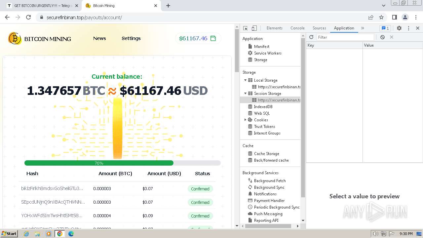Open the Chrome three-dot menu
The image size is (423, 238).
pyautogui.click(x=416, y=17)
